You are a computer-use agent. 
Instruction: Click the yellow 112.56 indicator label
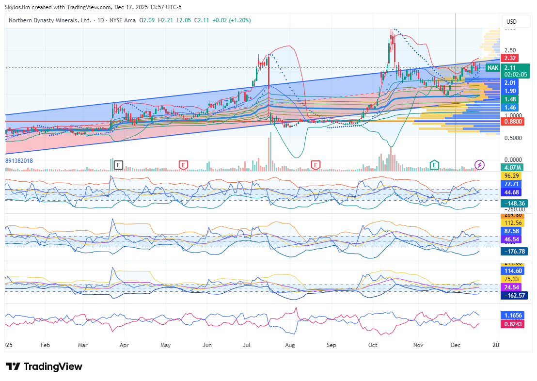pos(513,222)
